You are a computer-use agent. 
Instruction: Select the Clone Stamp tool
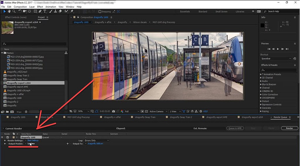coord(55,11)
